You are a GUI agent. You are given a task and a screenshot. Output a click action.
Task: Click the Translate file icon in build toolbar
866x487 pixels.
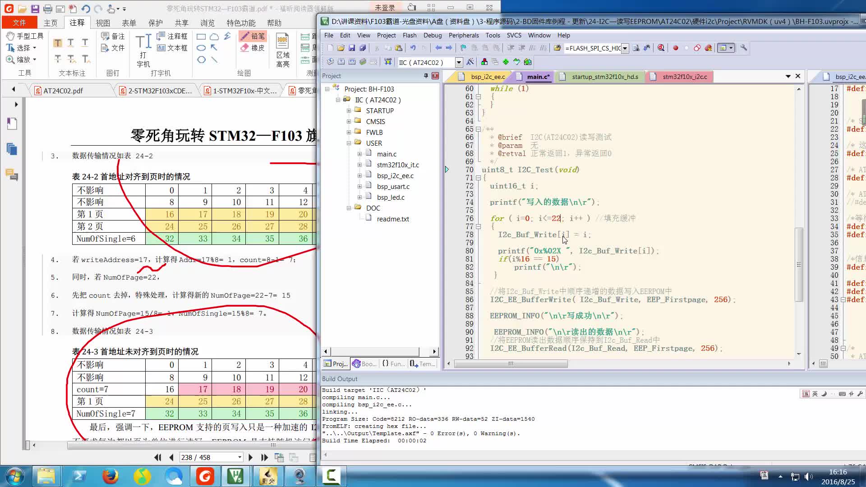tap(331, 62)
